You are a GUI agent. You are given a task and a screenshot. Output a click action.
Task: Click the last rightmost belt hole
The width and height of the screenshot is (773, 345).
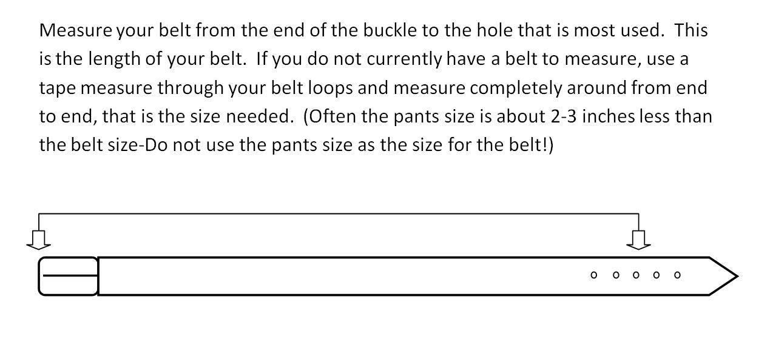677,275
